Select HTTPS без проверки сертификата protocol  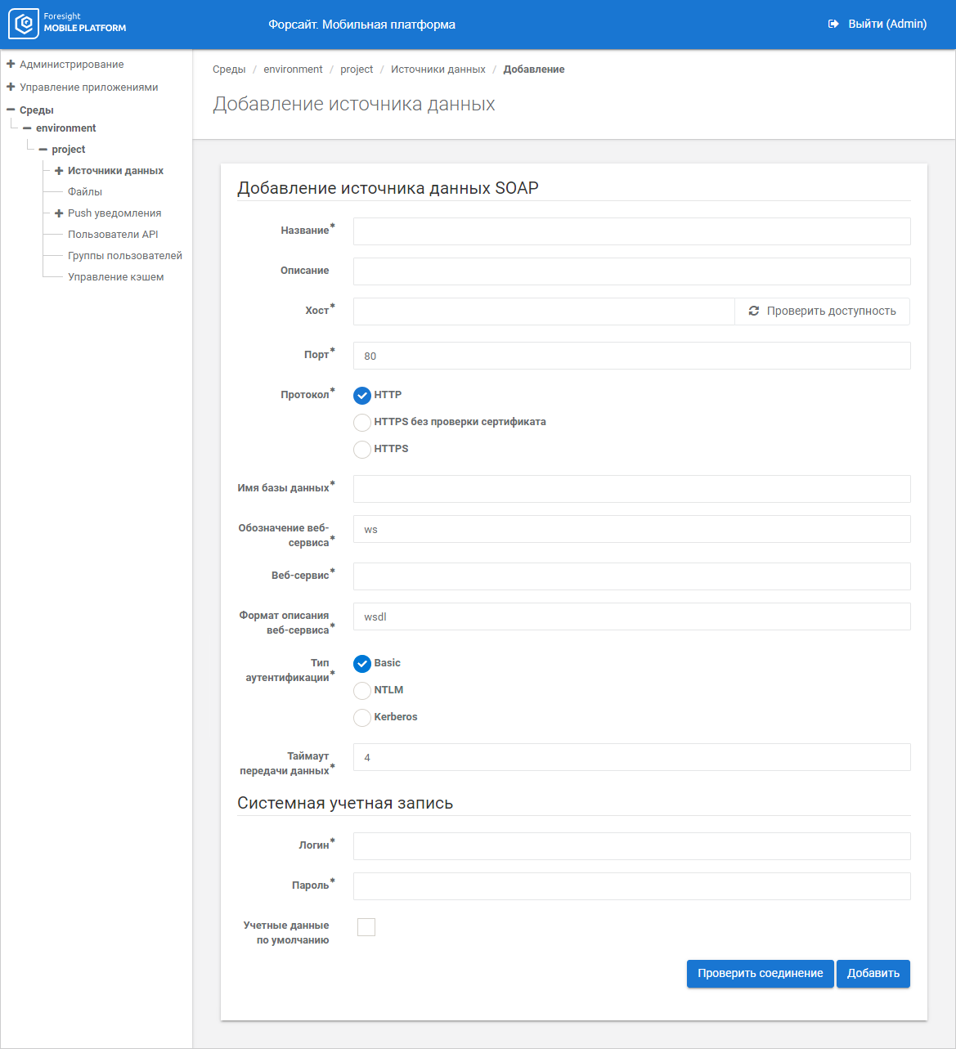(362, 423)
